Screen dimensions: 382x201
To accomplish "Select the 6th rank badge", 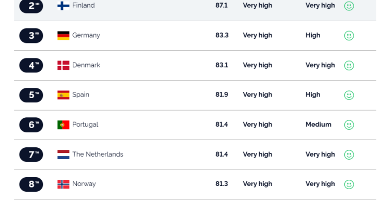I will coord(31,125).
